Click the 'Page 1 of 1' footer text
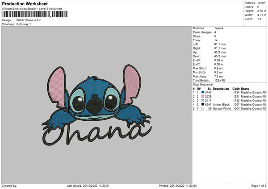The height and width of the screenshot is (189, 268). (259, 186)
